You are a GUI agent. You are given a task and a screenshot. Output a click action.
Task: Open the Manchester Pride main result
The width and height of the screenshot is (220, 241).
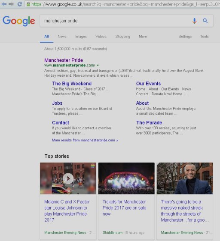pyautogui.click(x=64, y=60)
